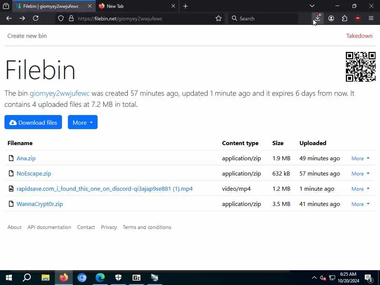
Task: Open a new tab with plus button
Action: [x=186, y=6]
